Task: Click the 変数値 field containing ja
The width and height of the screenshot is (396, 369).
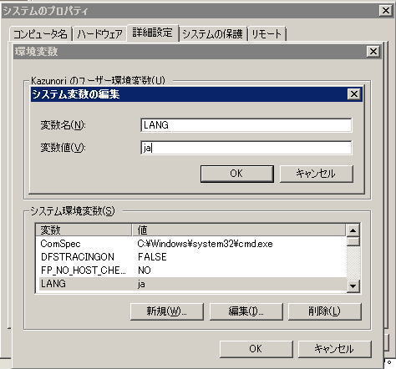Action: tap(246, 148)
